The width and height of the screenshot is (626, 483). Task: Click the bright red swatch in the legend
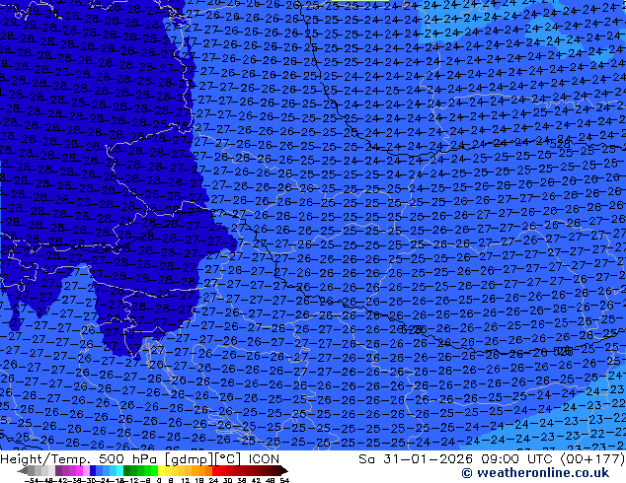215,470
